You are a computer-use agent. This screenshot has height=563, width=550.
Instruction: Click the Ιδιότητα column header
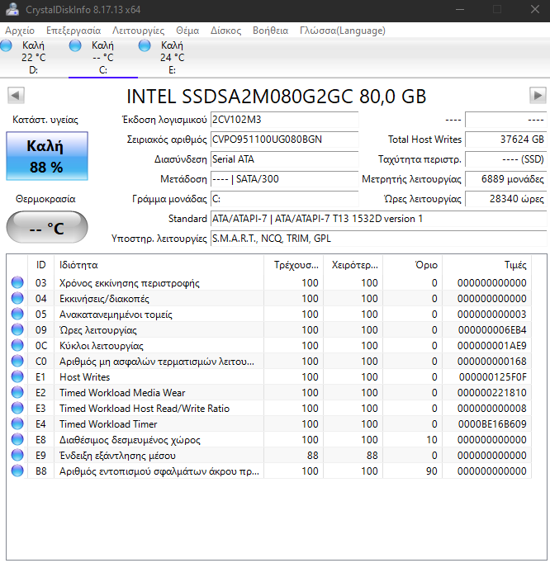tap(159, 265)
